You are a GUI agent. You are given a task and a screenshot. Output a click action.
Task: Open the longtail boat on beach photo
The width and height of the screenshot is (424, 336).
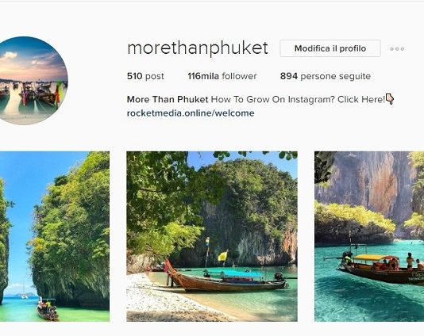coord(212,236)
